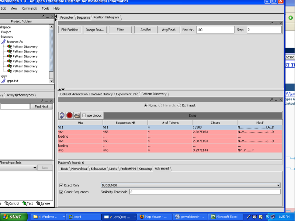Toggle the Count Sequences checkbox

[62, 192]
